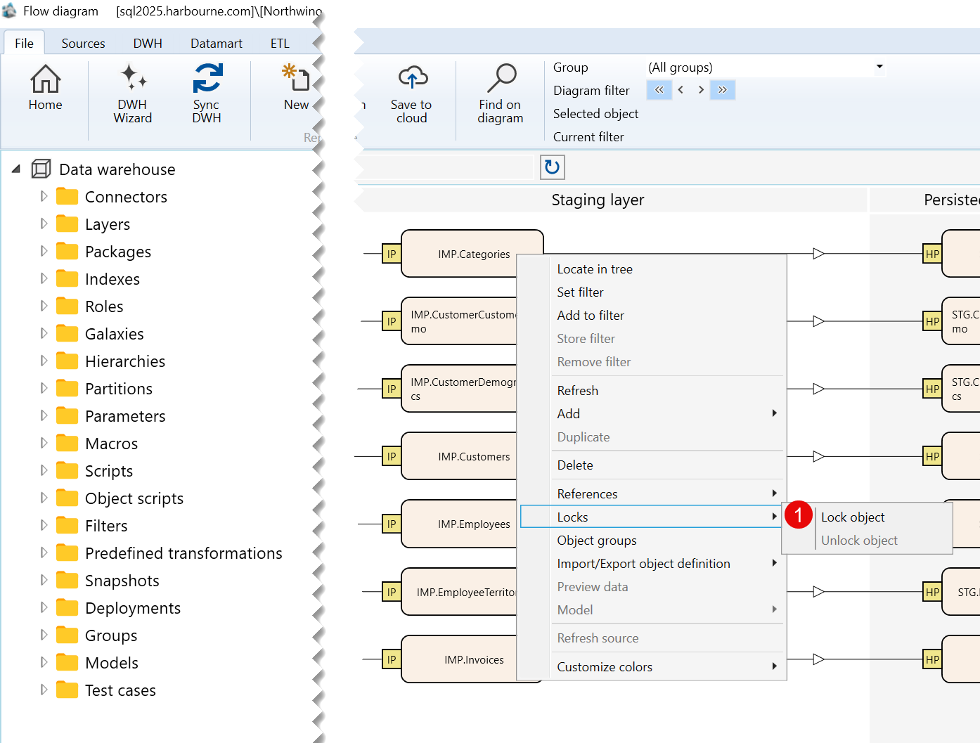Click the IP badge of IMP.Invoices

pos(392,659)
